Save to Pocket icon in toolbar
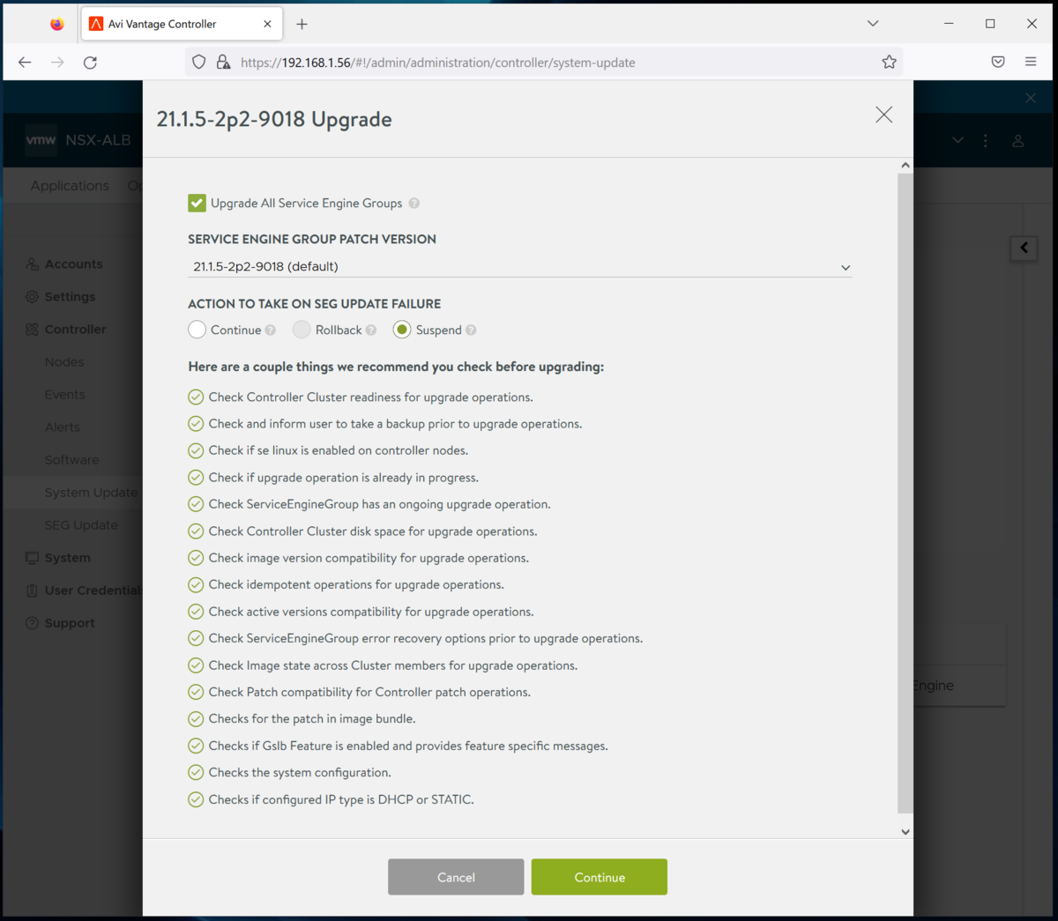 998,62
